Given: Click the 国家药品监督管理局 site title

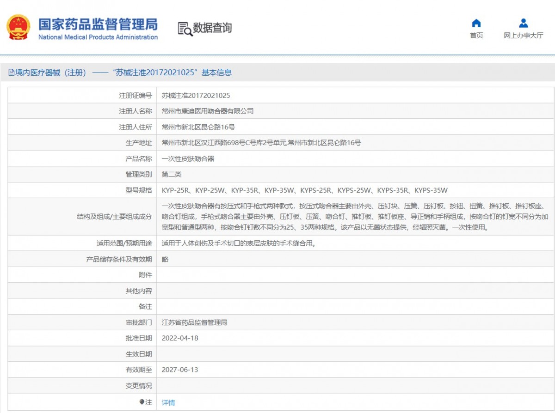Looking at the screenshot, I should (x=98, y=24).
